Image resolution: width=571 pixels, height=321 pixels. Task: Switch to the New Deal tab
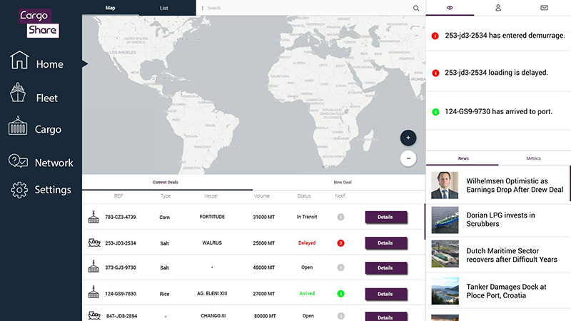pyautogui.click(x=342, y=182)
